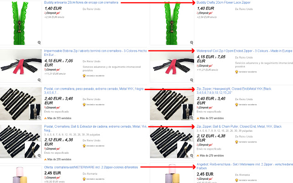
Task: Open 'Zip, Zipper, Ball & Chain Puller' listing
Action: (239, 126)
